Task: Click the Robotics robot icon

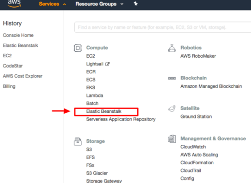Action: click(x=172, y=48)
